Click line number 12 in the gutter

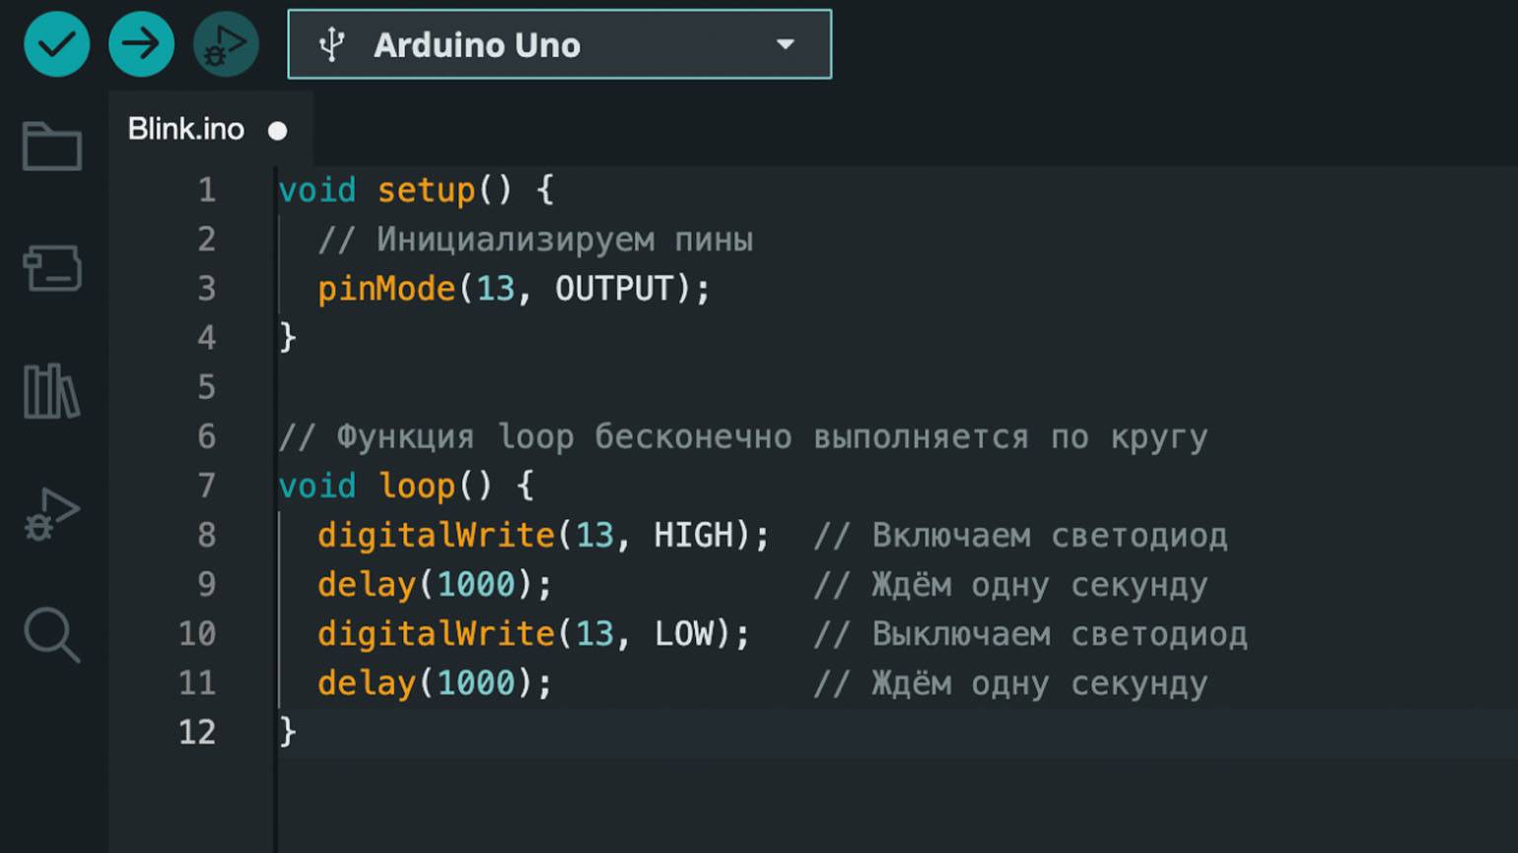click(x=197, y=732)
